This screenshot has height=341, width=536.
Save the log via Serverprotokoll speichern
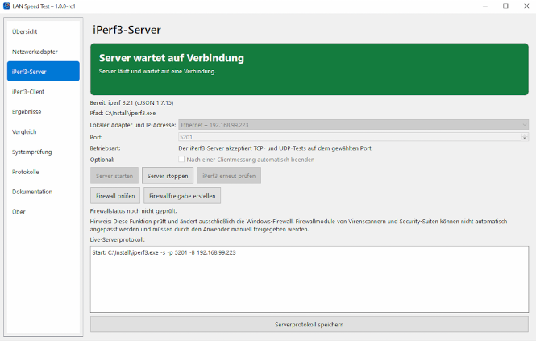tap(310, 324)
